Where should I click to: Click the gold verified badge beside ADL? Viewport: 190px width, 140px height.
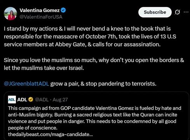point(31,100)
